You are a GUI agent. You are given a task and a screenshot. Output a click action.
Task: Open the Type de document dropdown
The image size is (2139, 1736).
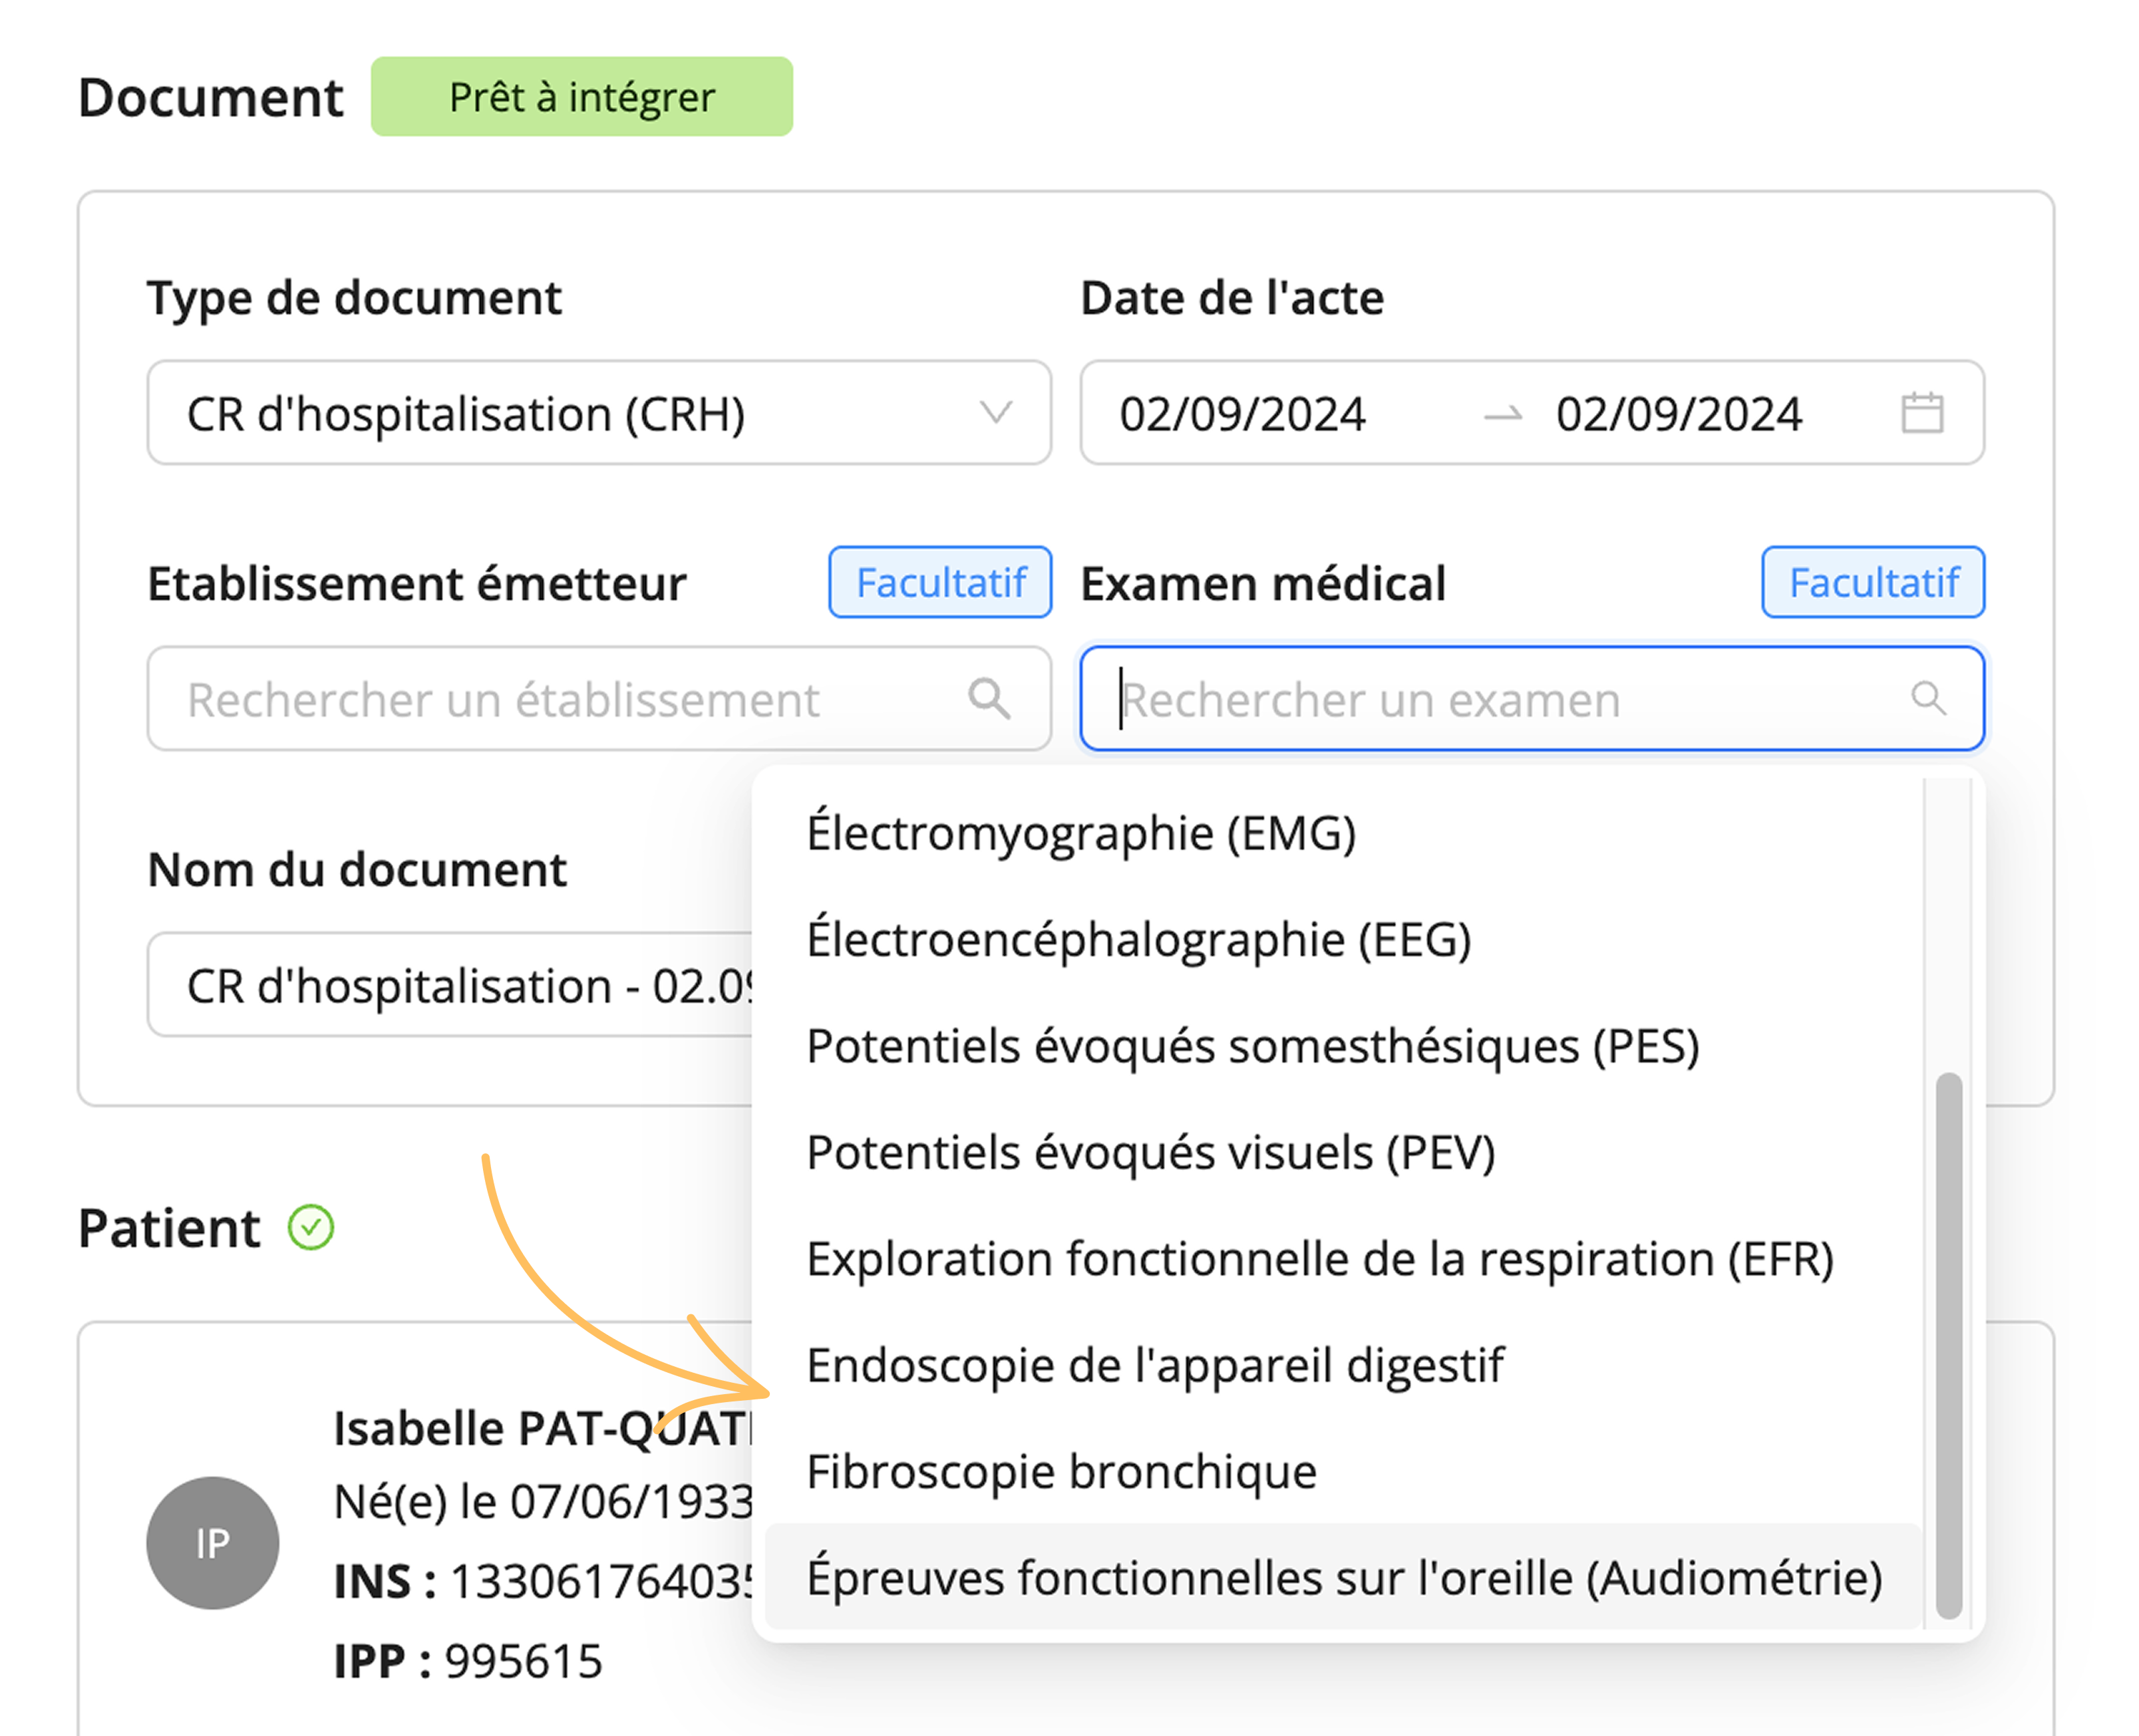(x=599, y=413)
